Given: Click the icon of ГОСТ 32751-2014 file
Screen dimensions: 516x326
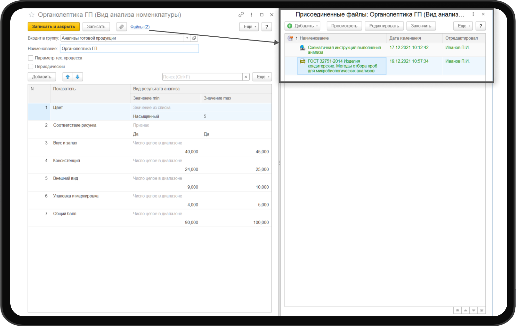Looking at the screenshot, I should click(302, 61).
